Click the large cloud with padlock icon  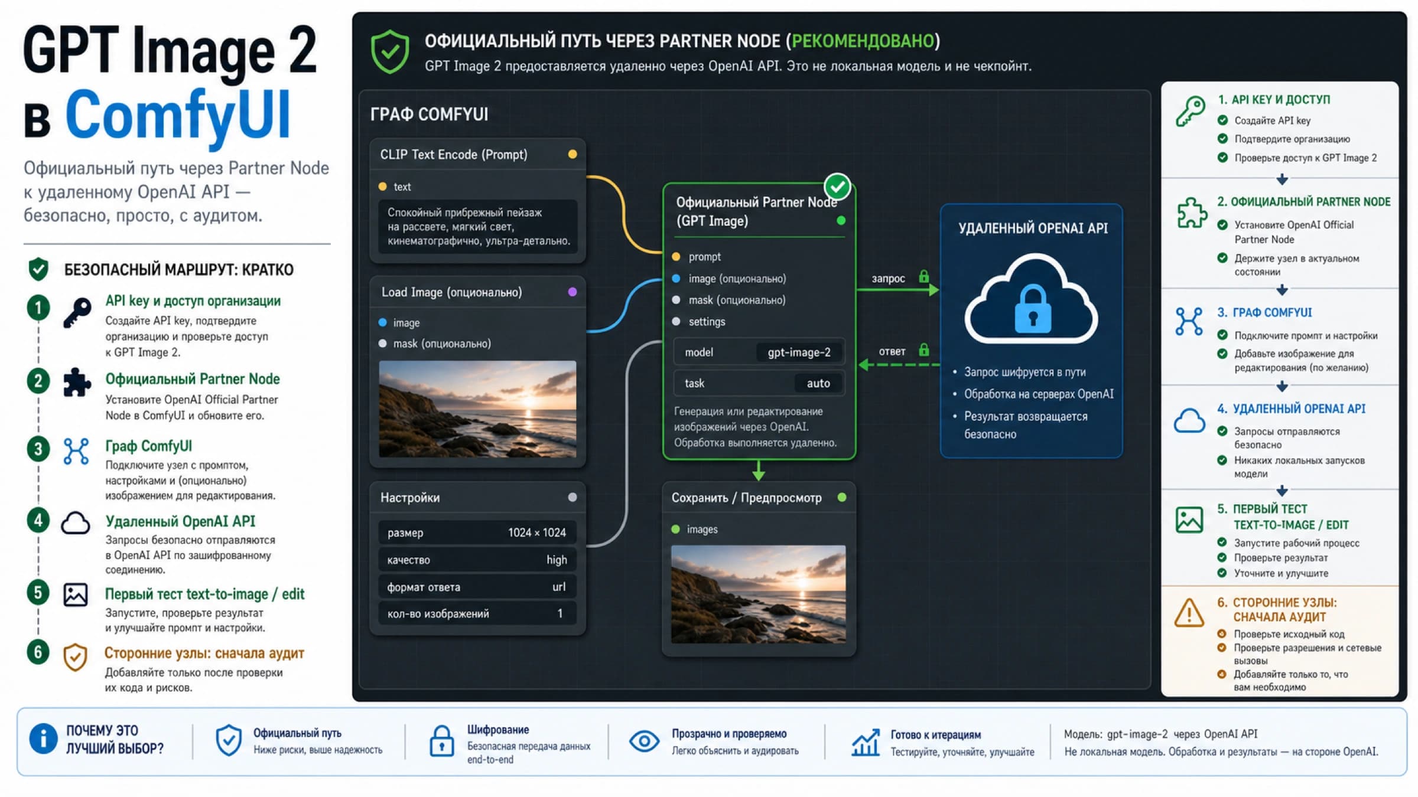click(x=1032, y=299)
